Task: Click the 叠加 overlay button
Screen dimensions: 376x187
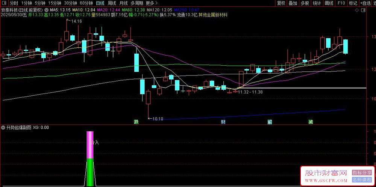Action: [x=293, y=3]
